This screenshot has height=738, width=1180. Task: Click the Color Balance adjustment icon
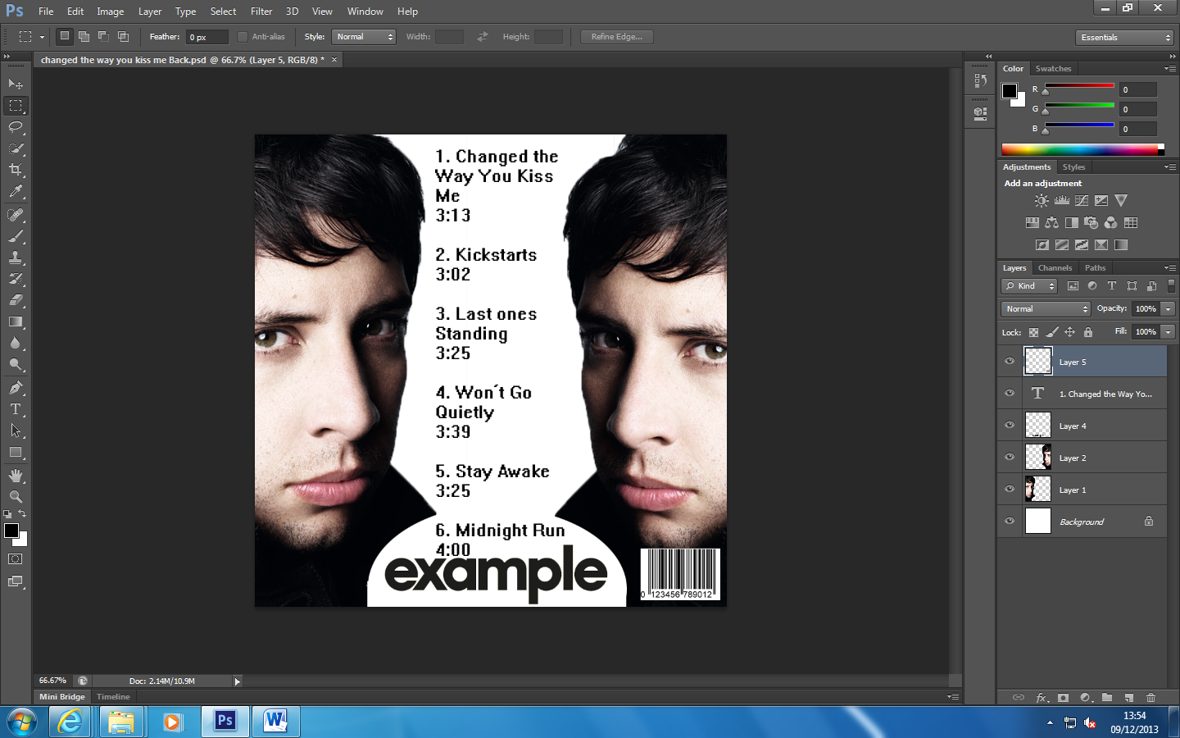1051,222
